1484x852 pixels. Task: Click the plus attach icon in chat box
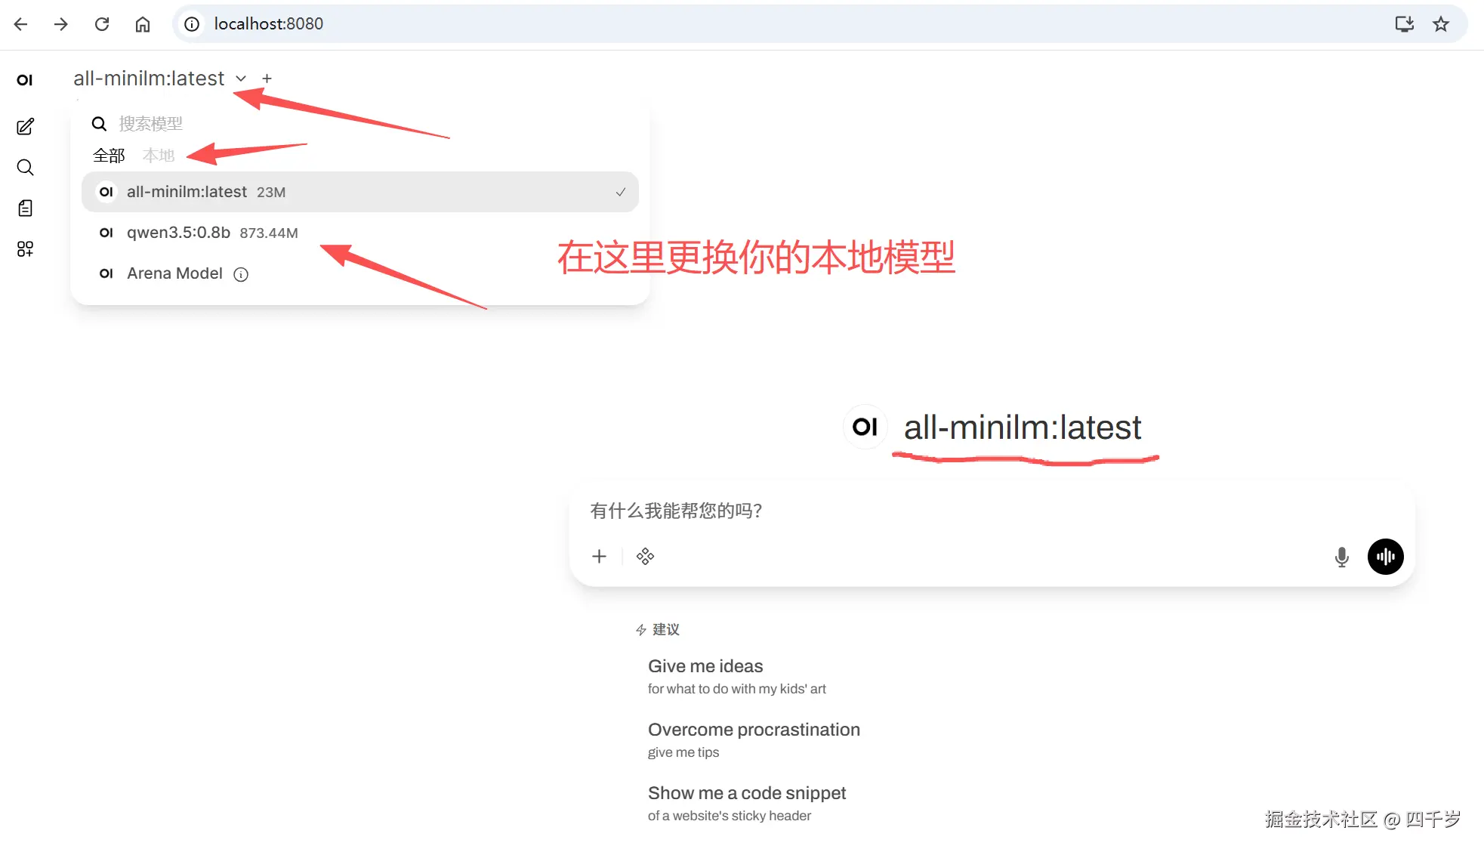(x=599, y=557)
